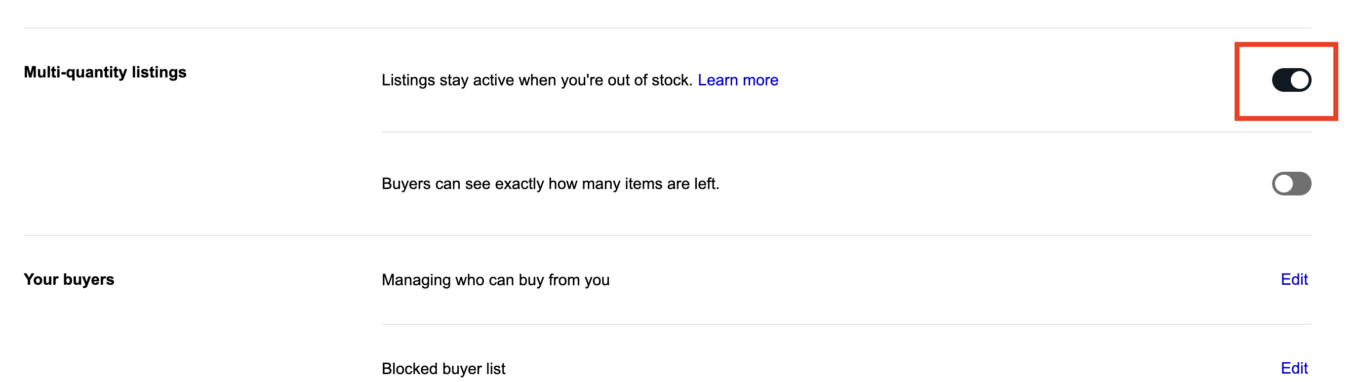Click the word 'buyers' in the bold heading

point(88,279)
